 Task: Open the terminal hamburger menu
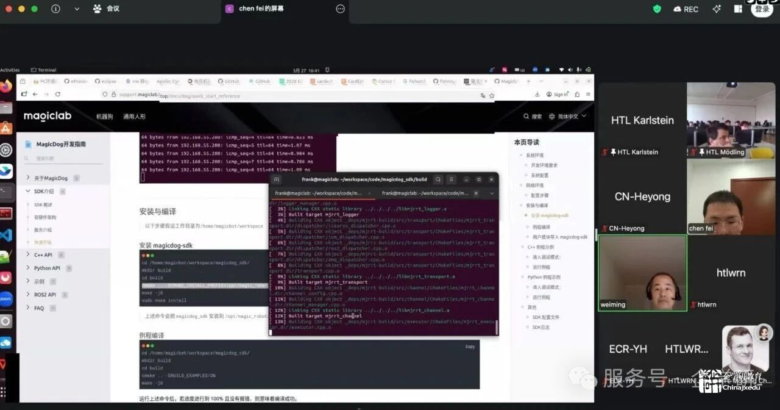coord(452,179)
